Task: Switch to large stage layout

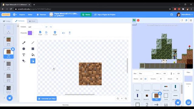Action: tap(186, 20)
